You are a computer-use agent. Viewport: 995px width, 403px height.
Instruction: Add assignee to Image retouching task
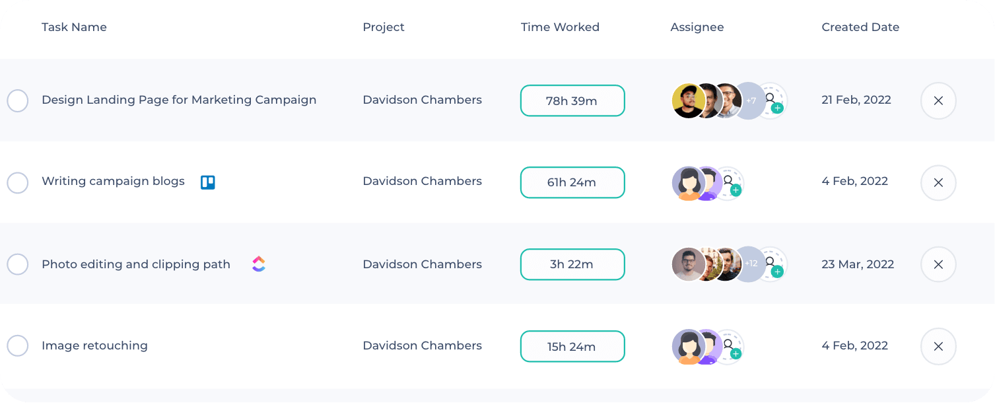[x=730, y=346]
